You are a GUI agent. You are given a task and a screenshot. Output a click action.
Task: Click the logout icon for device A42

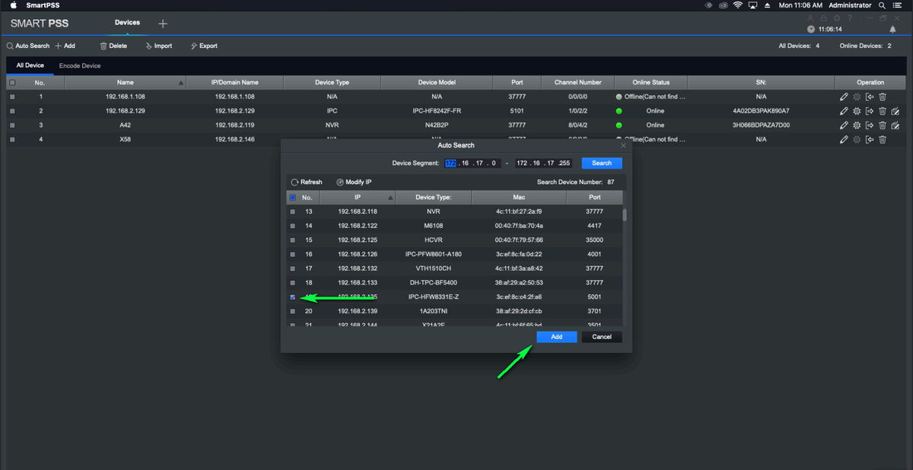tap(870, 125)
